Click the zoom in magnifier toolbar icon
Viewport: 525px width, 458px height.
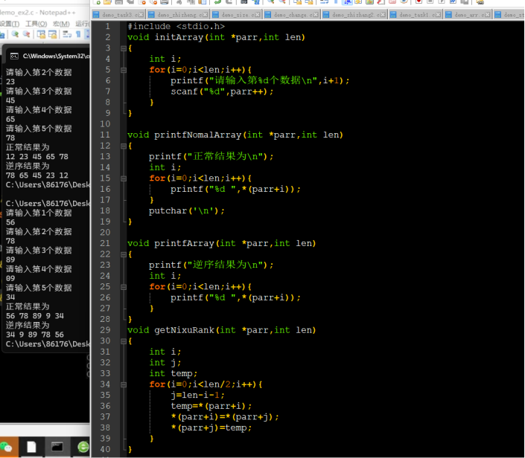coord(15,34)
